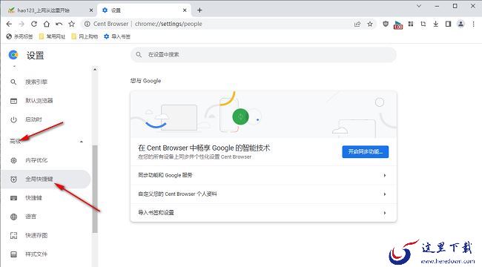
Task: Open 内存优化 in settings sidebar
Action: [x=46, y=160]
